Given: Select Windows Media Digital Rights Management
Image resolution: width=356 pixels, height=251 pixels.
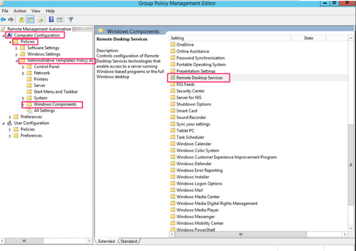Looking at the screenshot, I should tap(217, 203).
